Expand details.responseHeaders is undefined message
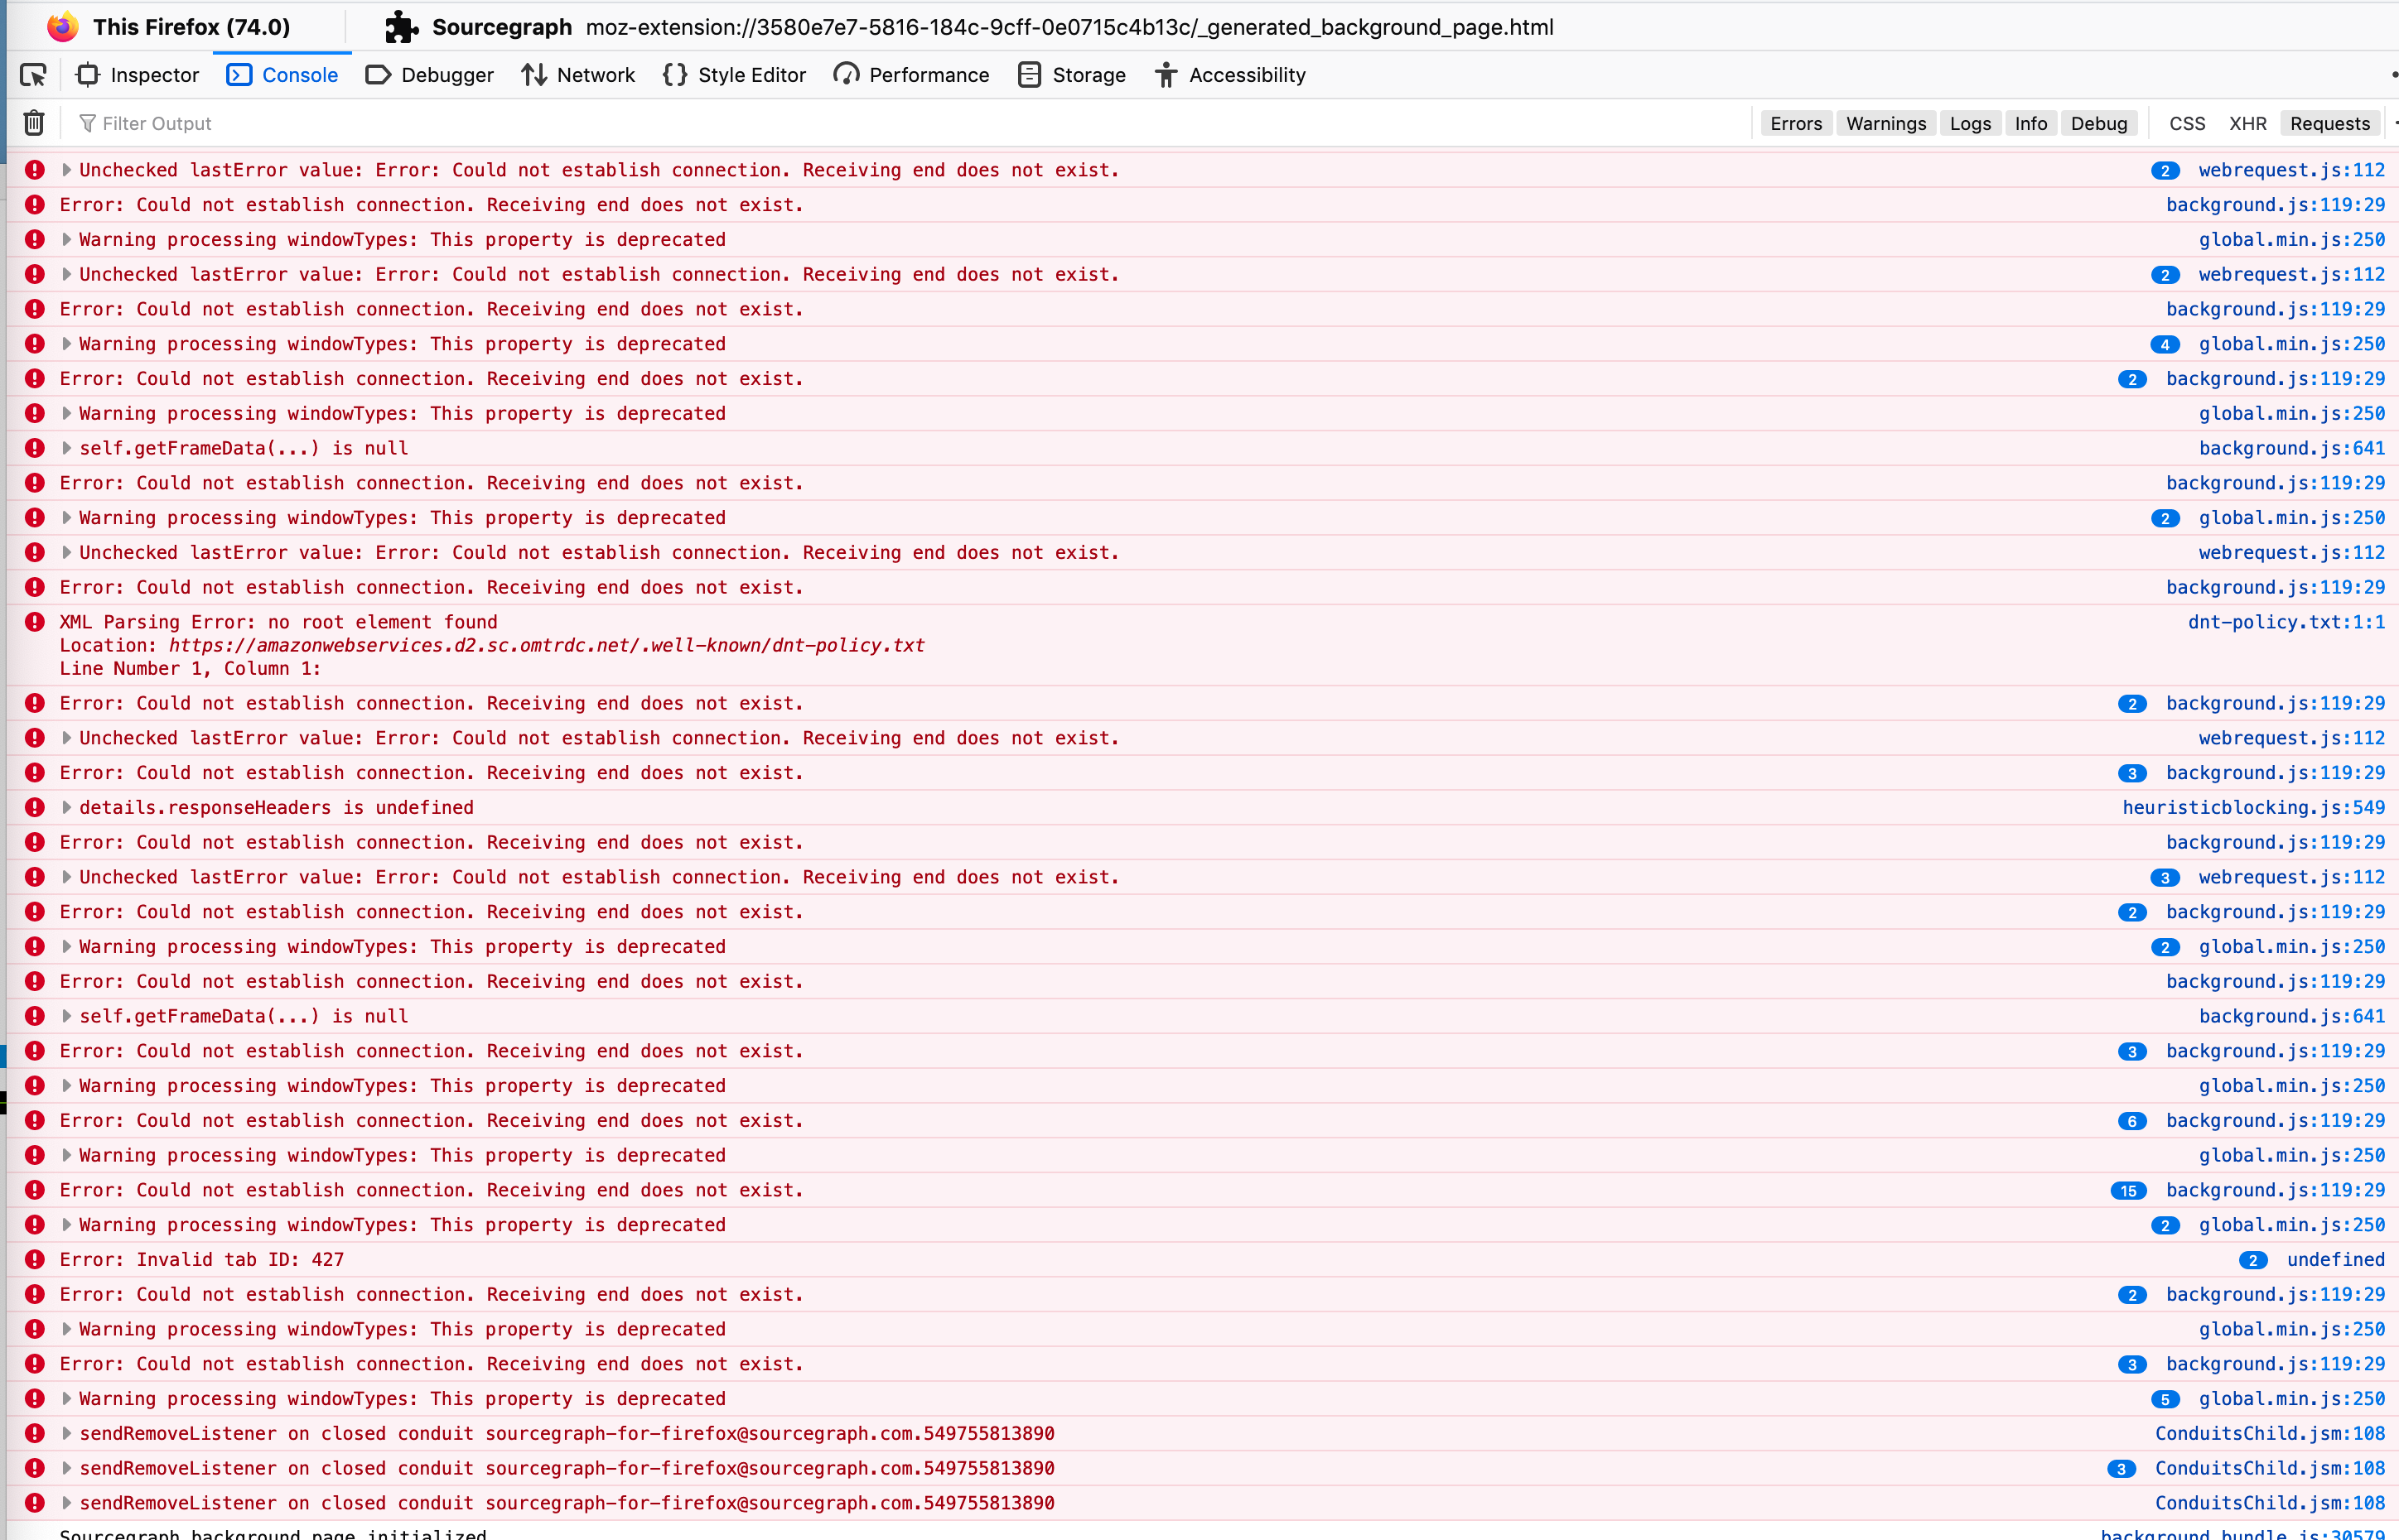The height and width of the screenshot is (1540, 2399). pos(67,807)
